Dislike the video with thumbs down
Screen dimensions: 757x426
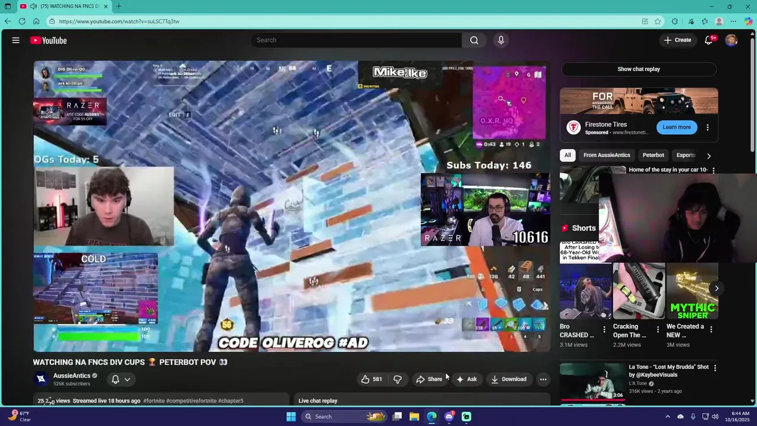pos(398,379)
